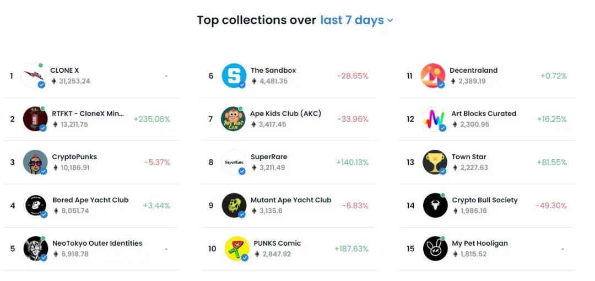
Task: Click the Town Star trophy icon
Action: tap(434, 162)
